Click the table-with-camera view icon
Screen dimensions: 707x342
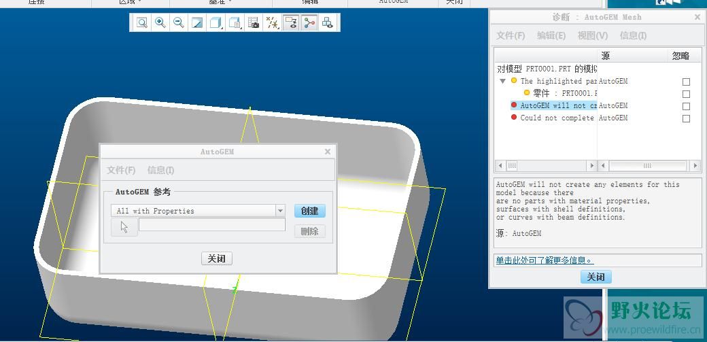tap(254, 22)
